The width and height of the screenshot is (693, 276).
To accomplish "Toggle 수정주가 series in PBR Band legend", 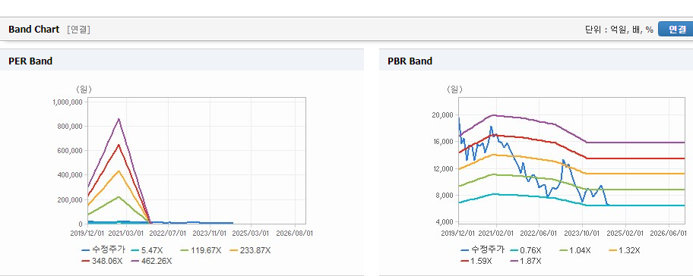I will click(483, 250).
